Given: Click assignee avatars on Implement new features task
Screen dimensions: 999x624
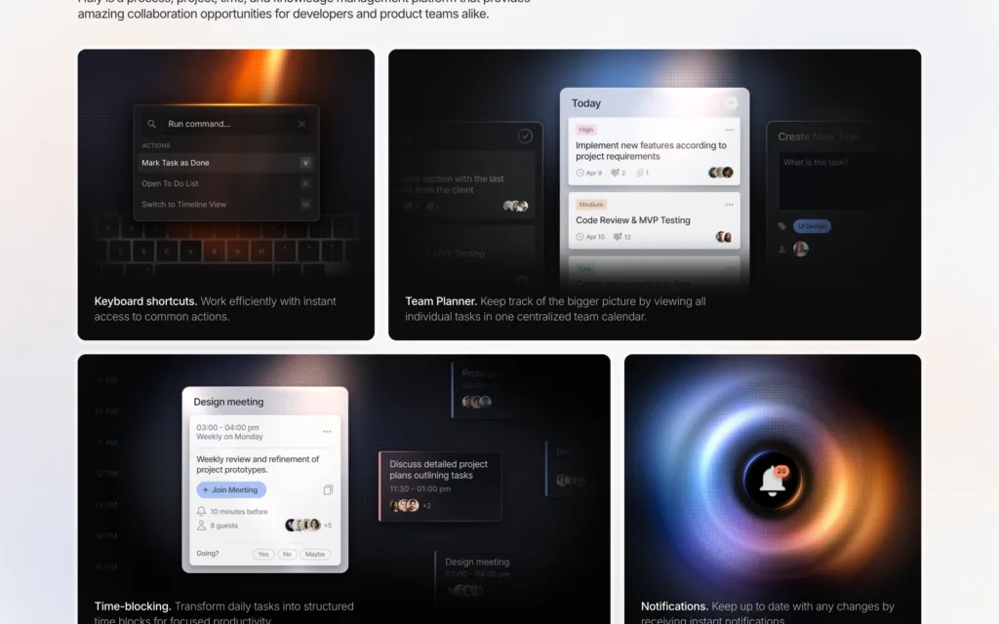Looking at the screenshot, I should click(x=721, y=173).
